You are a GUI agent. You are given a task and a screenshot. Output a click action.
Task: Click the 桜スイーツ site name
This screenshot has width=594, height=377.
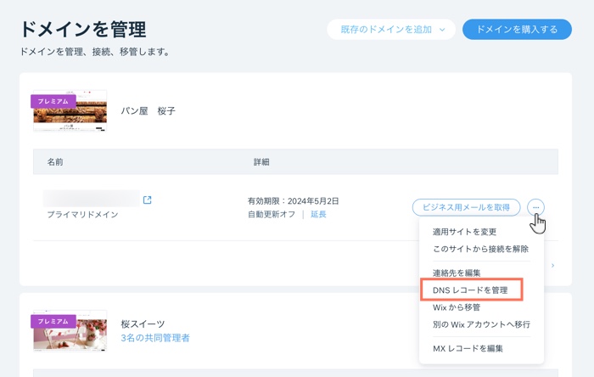(x=143, y=324)
